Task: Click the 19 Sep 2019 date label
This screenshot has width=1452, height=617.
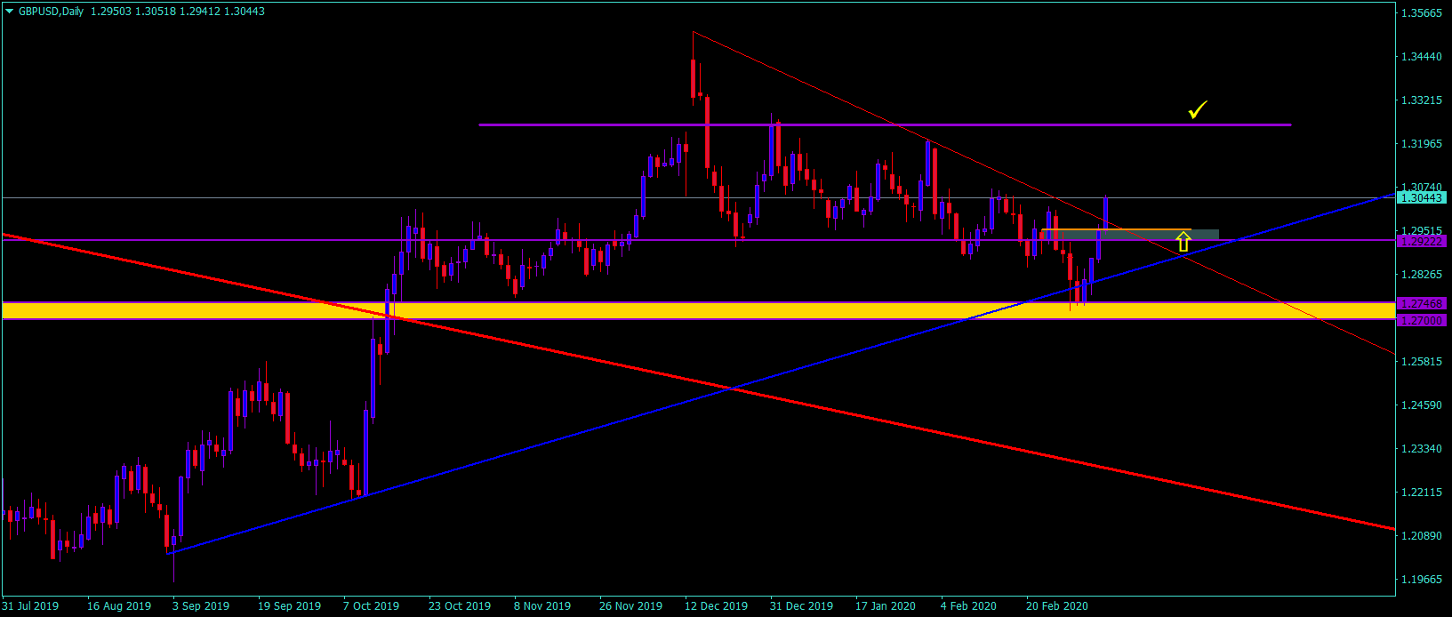Action: (x=289, y=606)
